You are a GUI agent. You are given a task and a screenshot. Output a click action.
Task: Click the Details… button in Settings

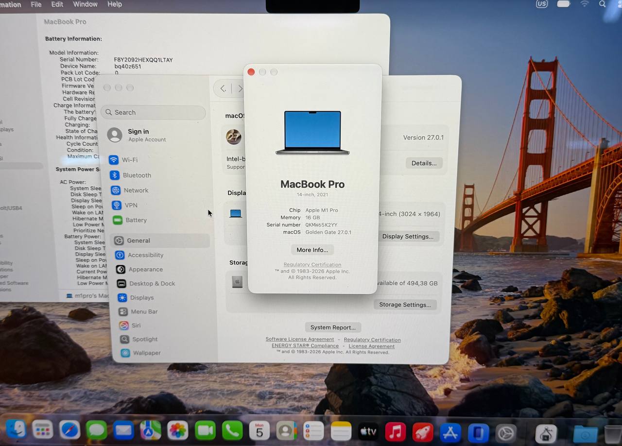pyautogui.click(x=424, y=163)
